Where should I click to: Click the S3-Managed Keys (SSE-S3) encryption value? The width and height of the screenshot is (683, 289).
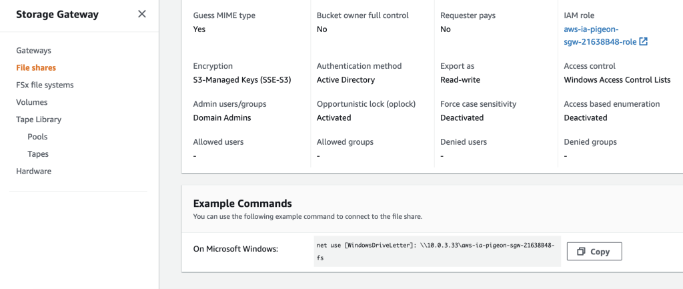click(x=242, y=80)
